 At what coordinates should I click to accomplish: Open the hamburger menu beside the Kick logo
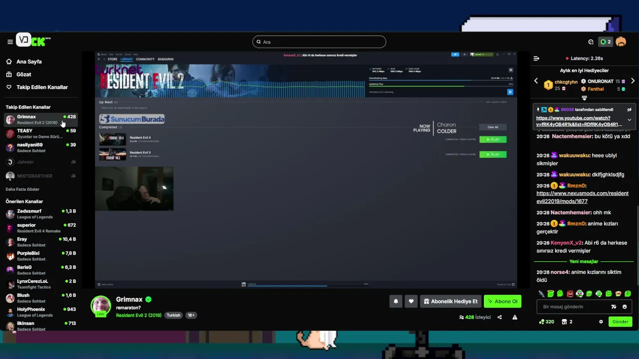click(x=10, y=42)
